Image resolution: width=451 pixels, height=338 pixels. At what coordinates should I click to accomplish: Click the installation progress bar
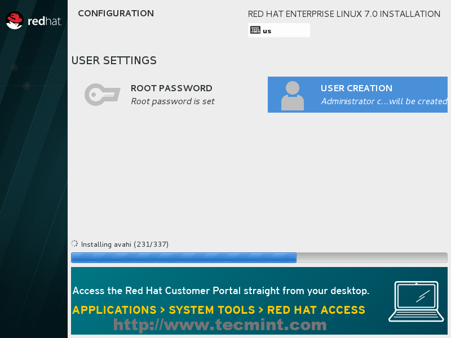point(259,257)
